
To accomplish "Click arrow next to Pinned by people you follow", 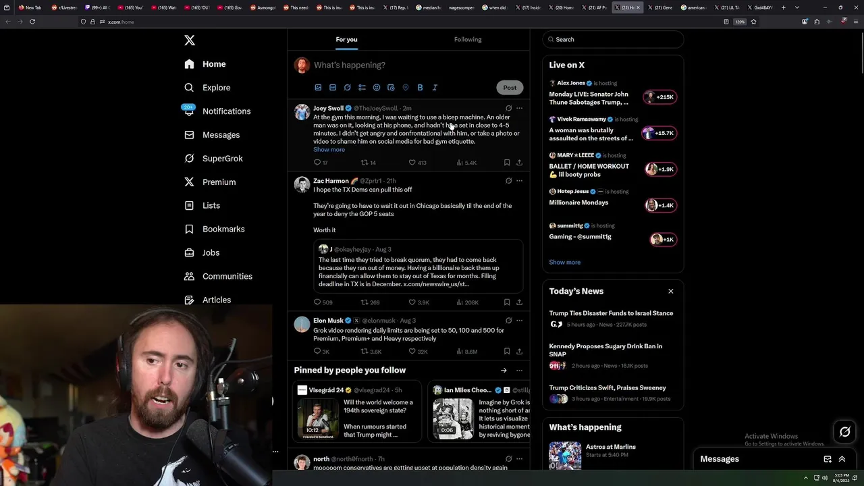I will tap(504, 371).
